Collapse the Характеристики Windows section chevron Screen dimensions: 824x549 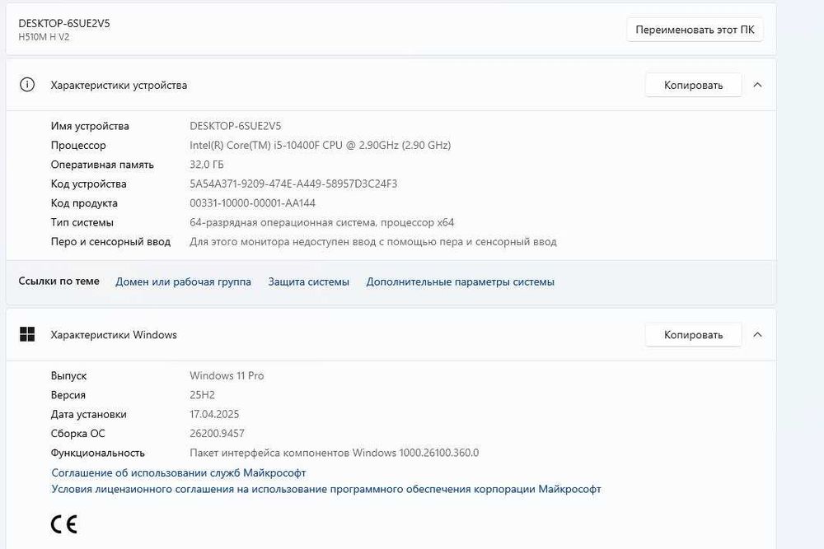[757, 334]
